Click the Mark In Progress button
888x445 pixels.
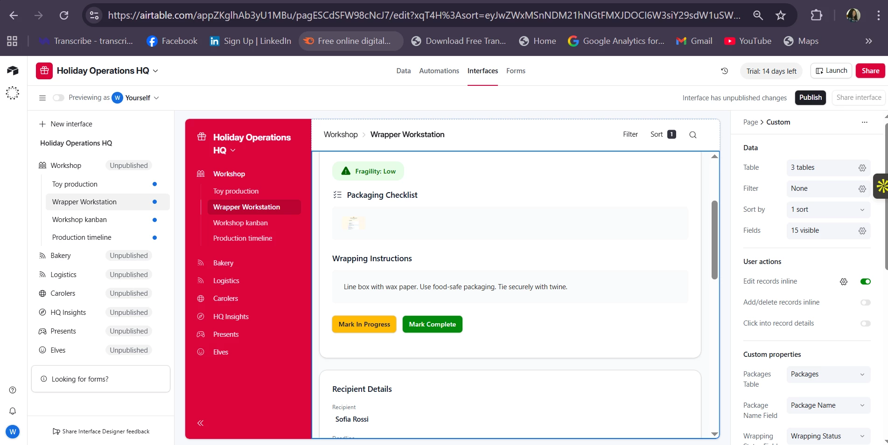tap(364, 325)
